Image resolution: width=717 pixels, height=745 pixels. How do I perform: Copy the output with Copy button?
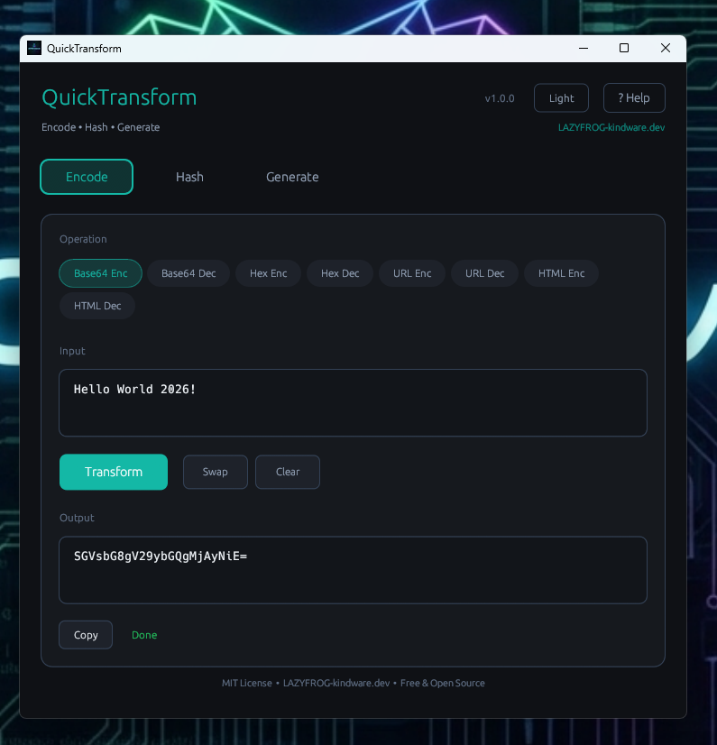point(86,635)
